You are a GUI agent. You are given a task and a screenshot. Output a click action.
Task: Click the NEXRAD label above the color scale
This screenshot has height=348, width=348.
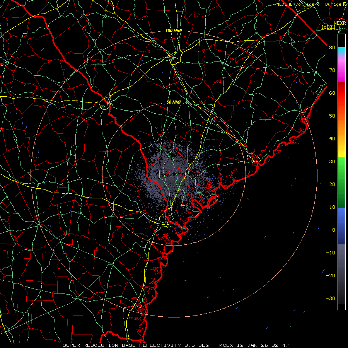pos(339,23)
